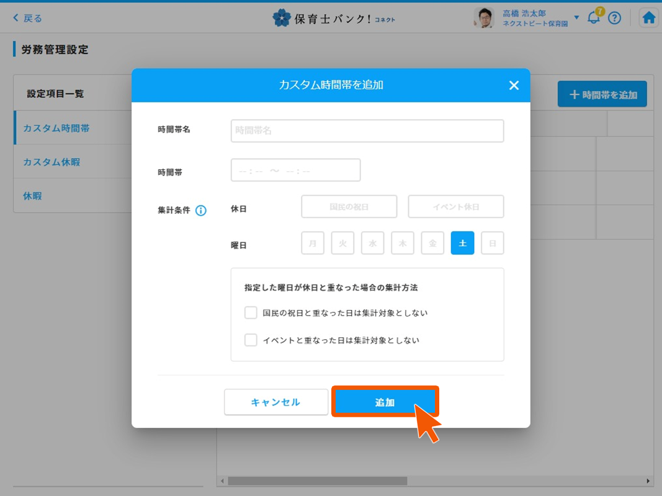Close the dialog with the X icon
Image resolution: width=662 pixels, height=496 pixels.
pos(514,86)
